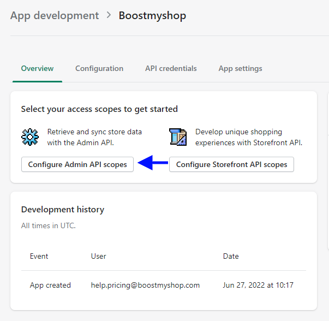
Task: Click the Admin API gear icon
Action: tap(30, 137)
